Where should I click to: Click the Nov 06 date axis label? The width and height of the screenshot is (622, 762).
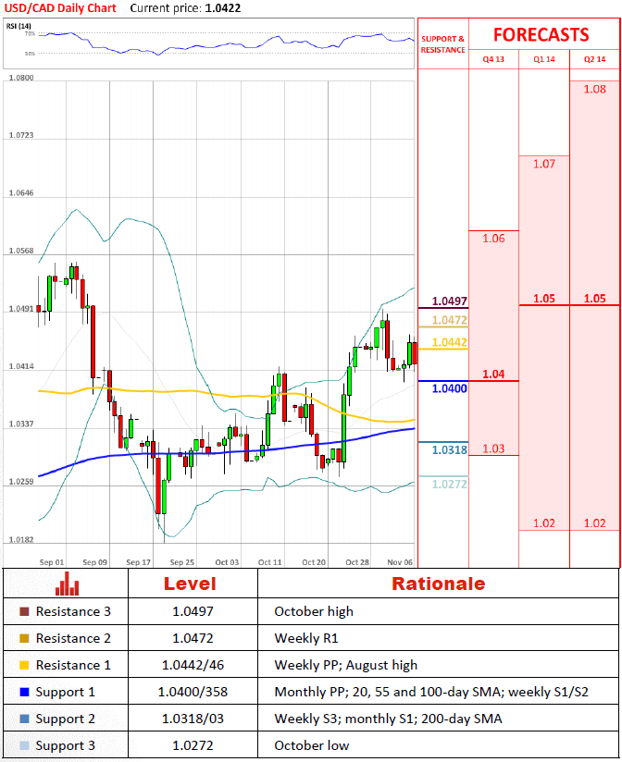(x=400, y=562)
